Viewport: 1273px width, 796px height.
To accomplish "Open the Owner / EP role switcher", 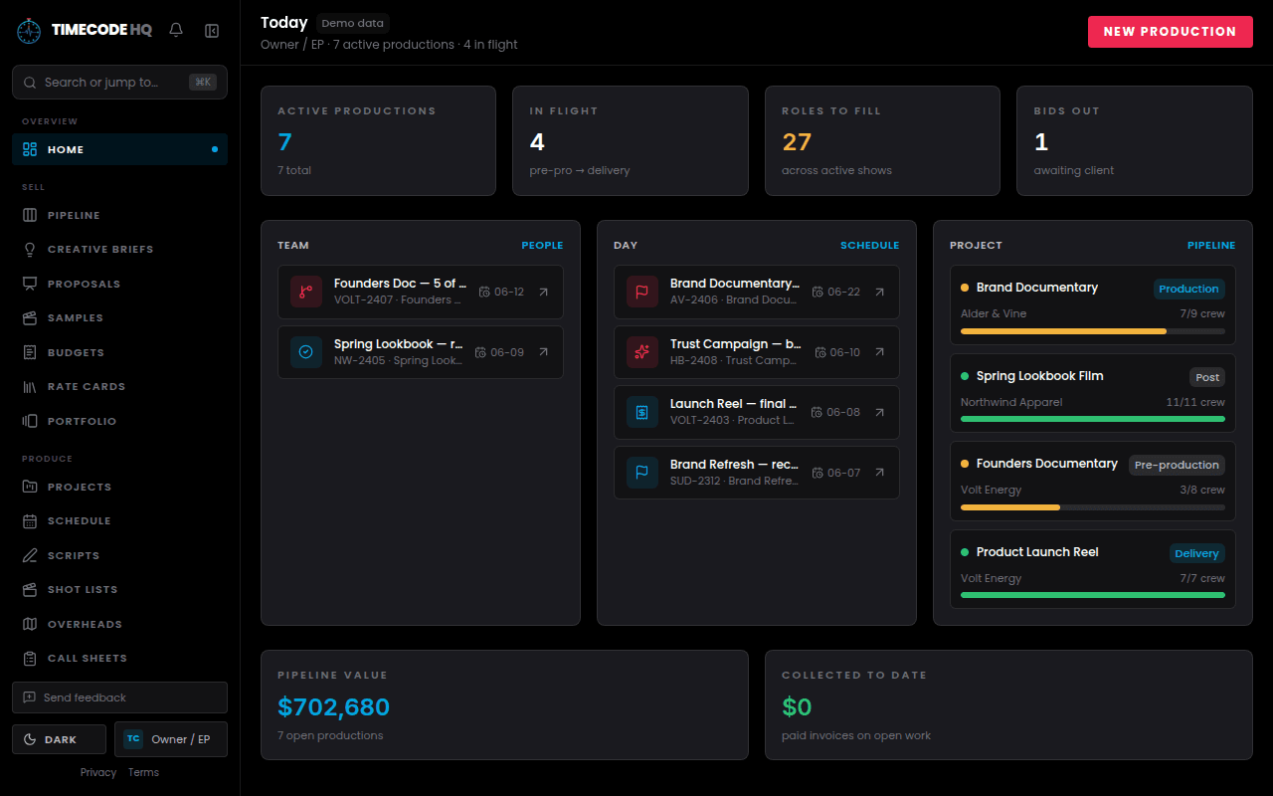I will tap(171, 739).
